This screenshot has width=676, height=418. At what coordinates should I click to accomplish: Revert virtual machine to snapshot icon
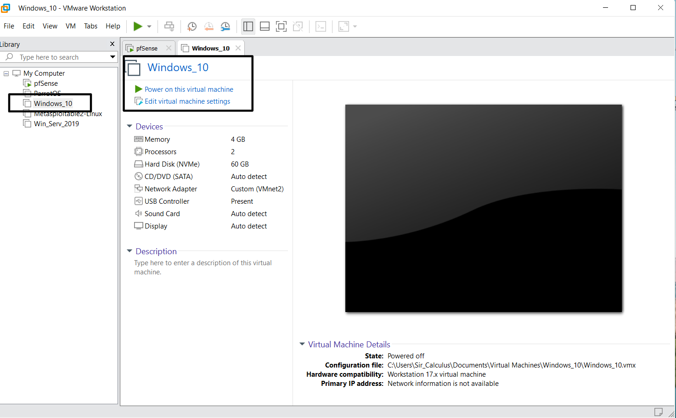click(x=208, y=27)
